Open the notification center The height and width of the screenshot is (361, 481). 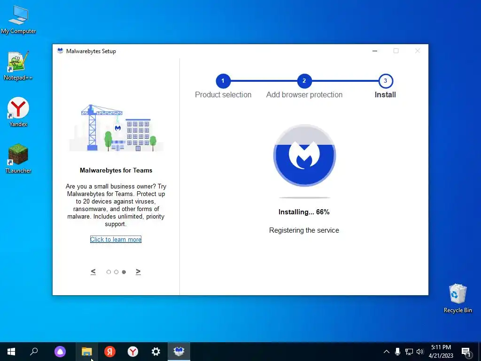click(x=466, y=352)
